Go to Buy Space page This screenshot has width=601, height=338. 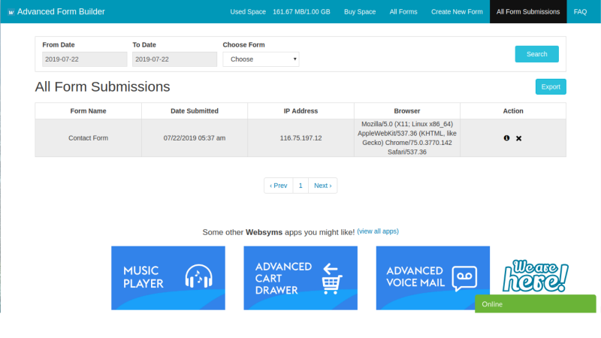(360, 12)
